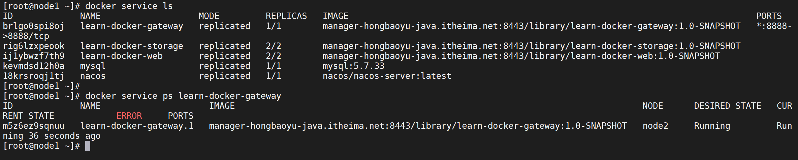This screenshot has height=160, width=798.
Task: Click node2 under the NODE column
Action: [x=655, y=126]
